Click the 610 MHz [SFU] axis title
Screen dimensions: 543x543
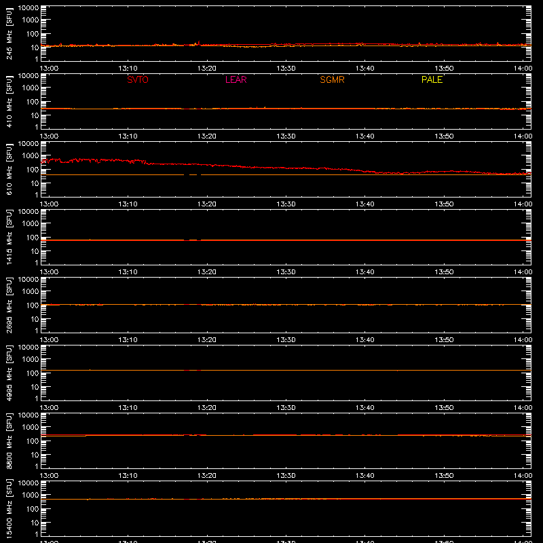click(9, 169)
